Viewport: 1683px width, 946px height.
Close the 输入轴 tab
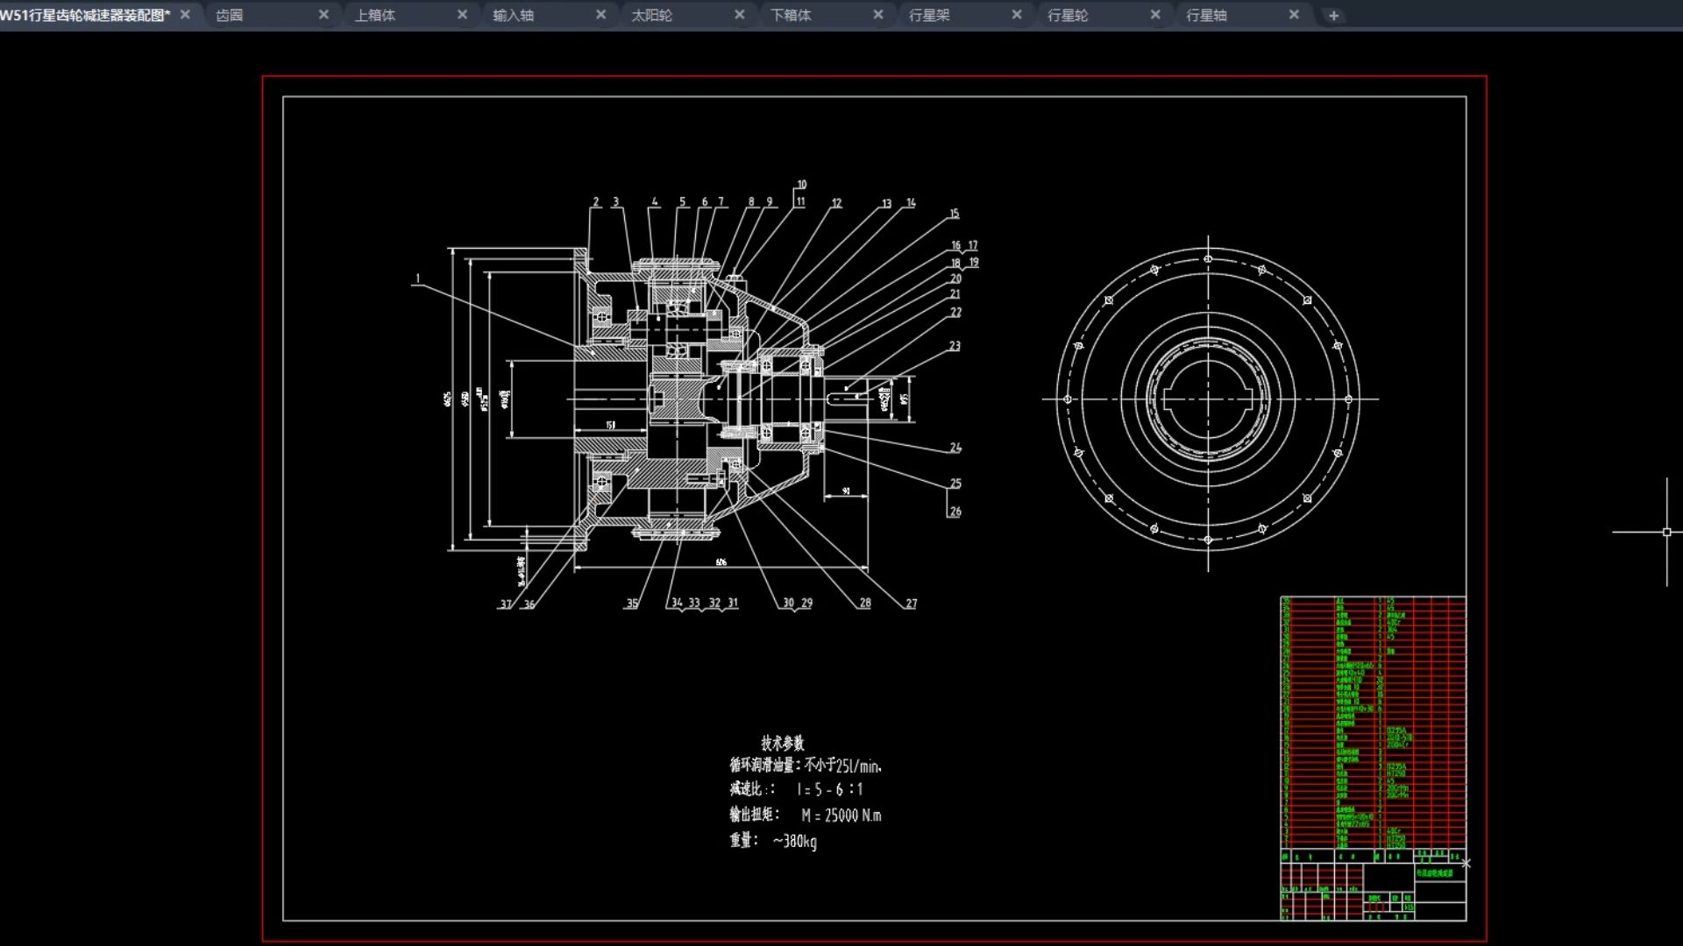(600, 15)
